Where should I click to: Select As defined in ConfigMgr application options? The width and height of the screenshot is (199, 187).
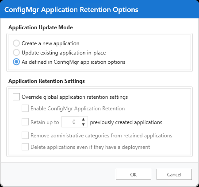coord(16,62)
